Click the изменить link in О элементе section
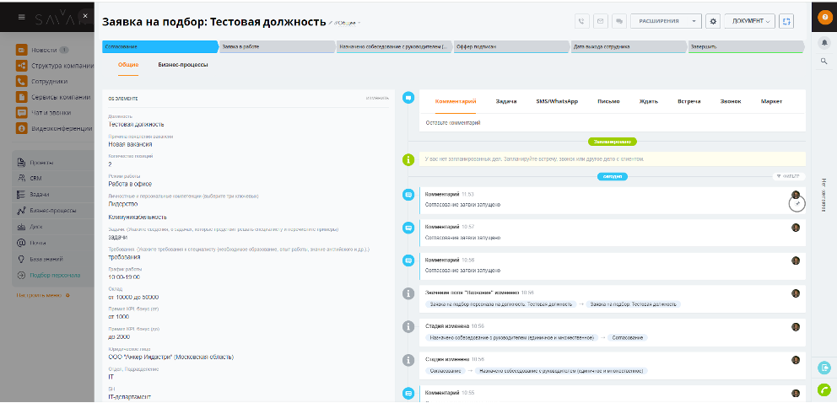Screen dimensions: 837x403 [x=376, y=98]
